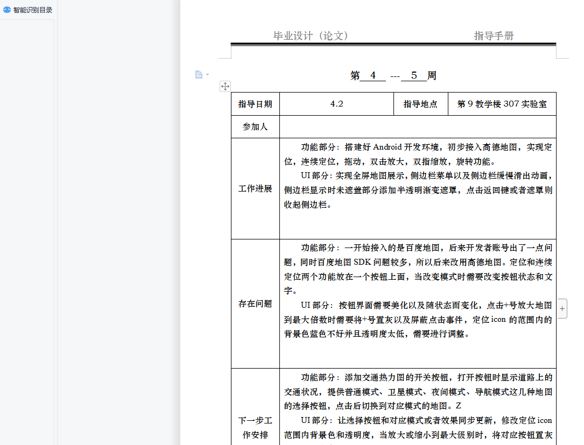Click the empty cell beside 参加人
Screen dimensions: 584x445
418,126
